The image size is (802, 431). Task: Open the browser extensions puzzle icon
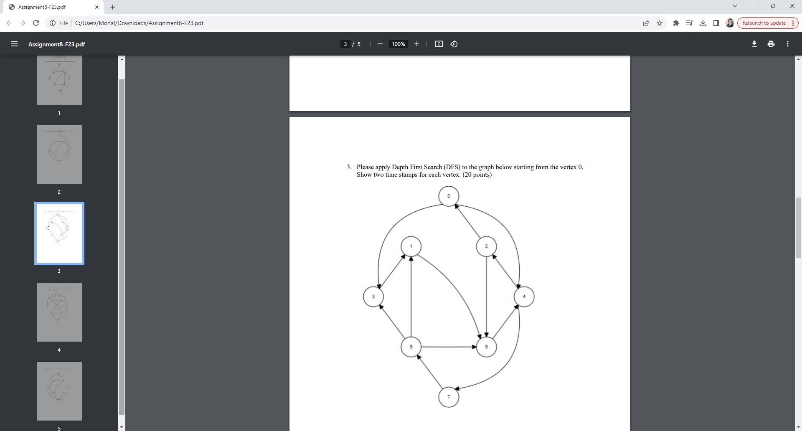point(676,23)
